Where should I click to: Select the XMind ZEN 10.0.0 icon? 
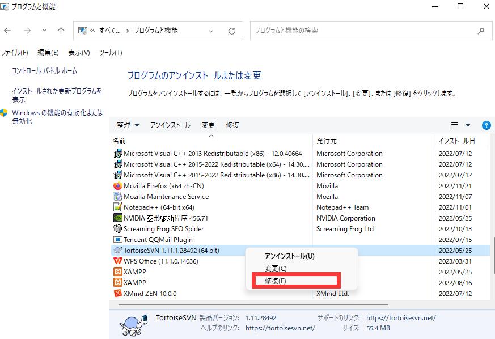coord(117,293)
